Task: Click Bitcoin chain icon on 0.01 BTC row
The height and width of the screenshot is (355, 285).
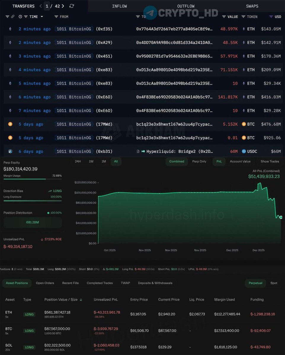Action: pos(10,138)
